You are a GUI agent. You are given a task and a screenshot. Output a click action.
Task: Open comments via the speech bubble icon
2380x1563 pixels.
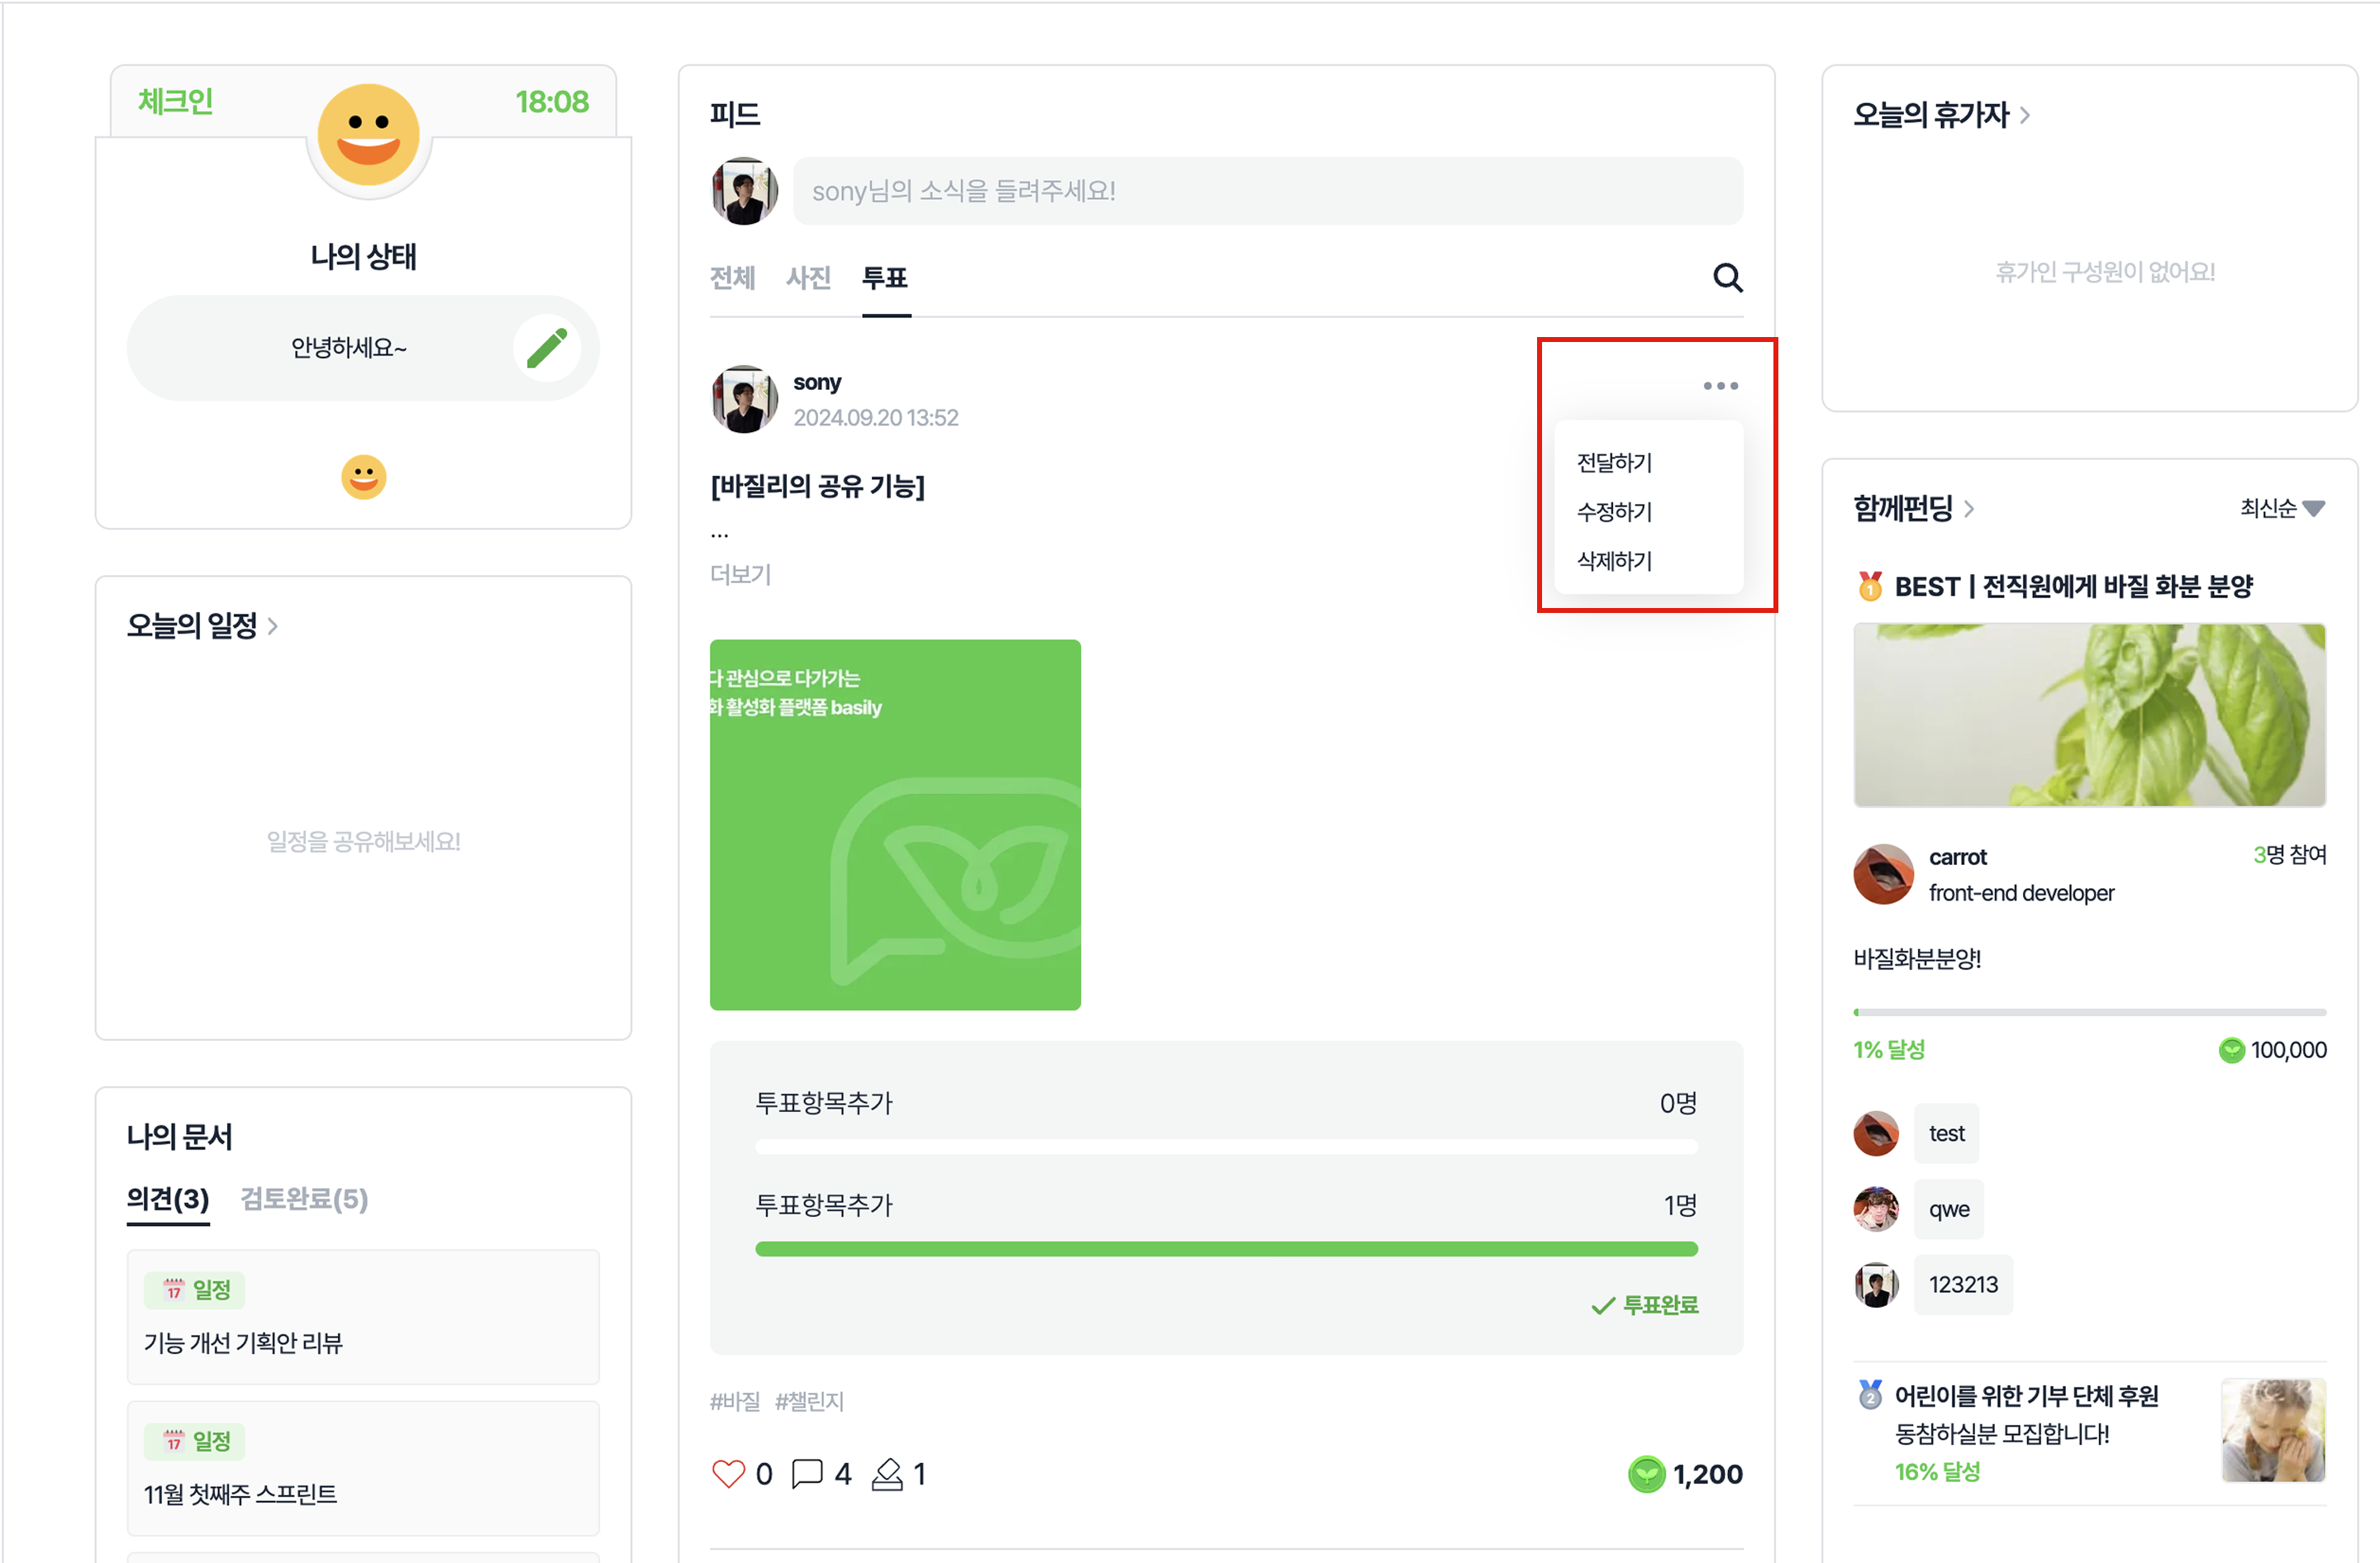coord(807,1474)
